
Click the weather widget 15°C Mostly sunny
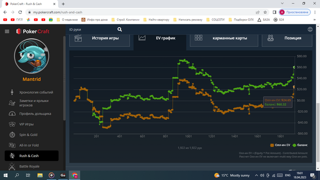(x=232, y=175)
